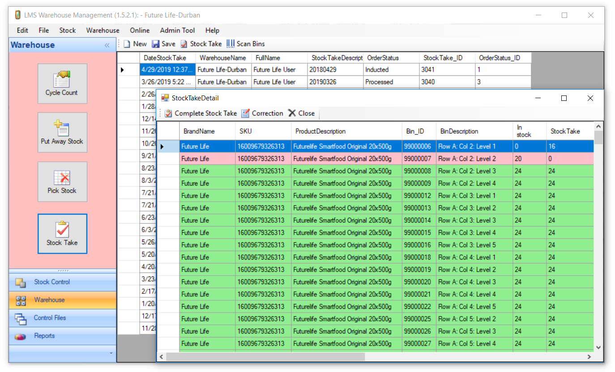Open the Put Away Stock tool
The image size is (615, 372).
[62, 132]
